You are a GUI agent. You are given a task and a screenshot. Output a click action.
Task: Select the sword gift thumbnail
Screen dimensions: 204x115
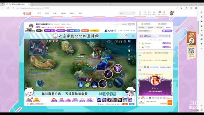[109, 100]
